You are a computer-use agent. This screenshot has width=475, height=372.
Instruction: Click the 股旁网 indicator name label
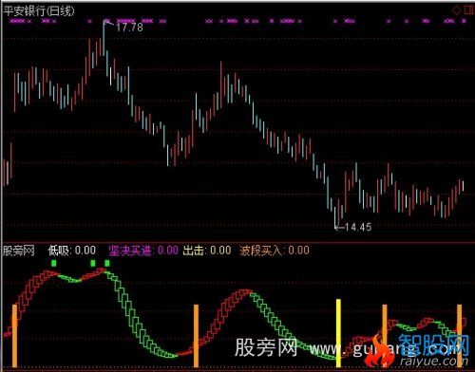click(x=19, y=251)
